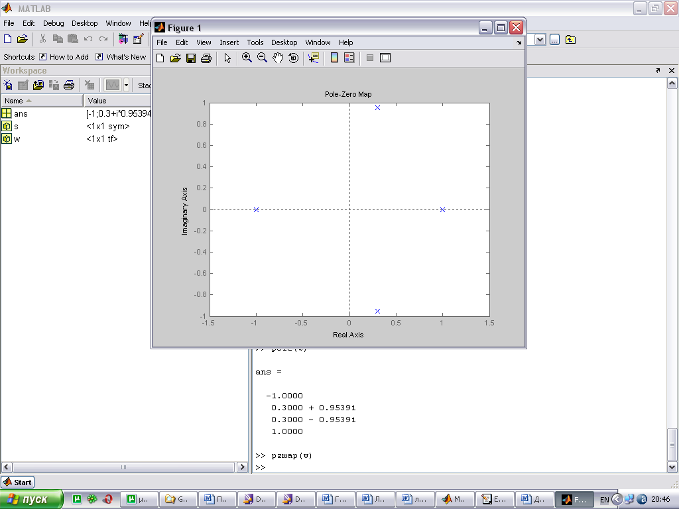Click Show Plot Tools icon

385,58
